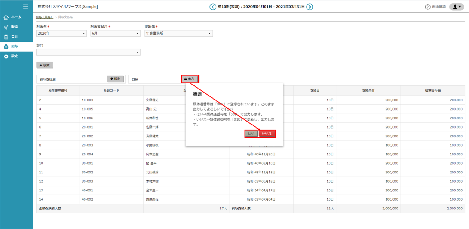Select the 給与 sidebar menu item
Screen dimensions: 469x229
[x=15, y=46]
